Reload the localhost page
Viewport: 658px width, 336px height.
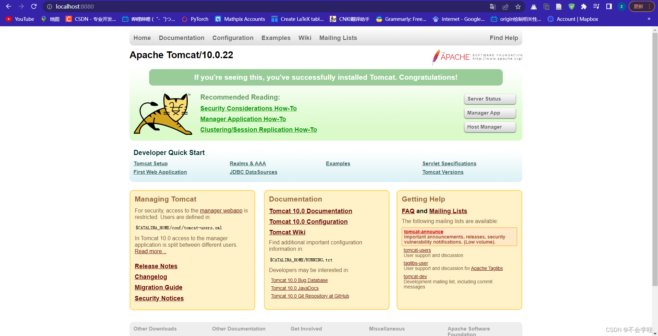(34, 7)
